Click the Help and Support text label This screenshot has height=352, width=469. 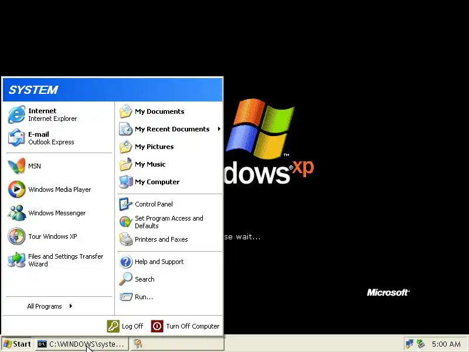[x=159, y=262]
